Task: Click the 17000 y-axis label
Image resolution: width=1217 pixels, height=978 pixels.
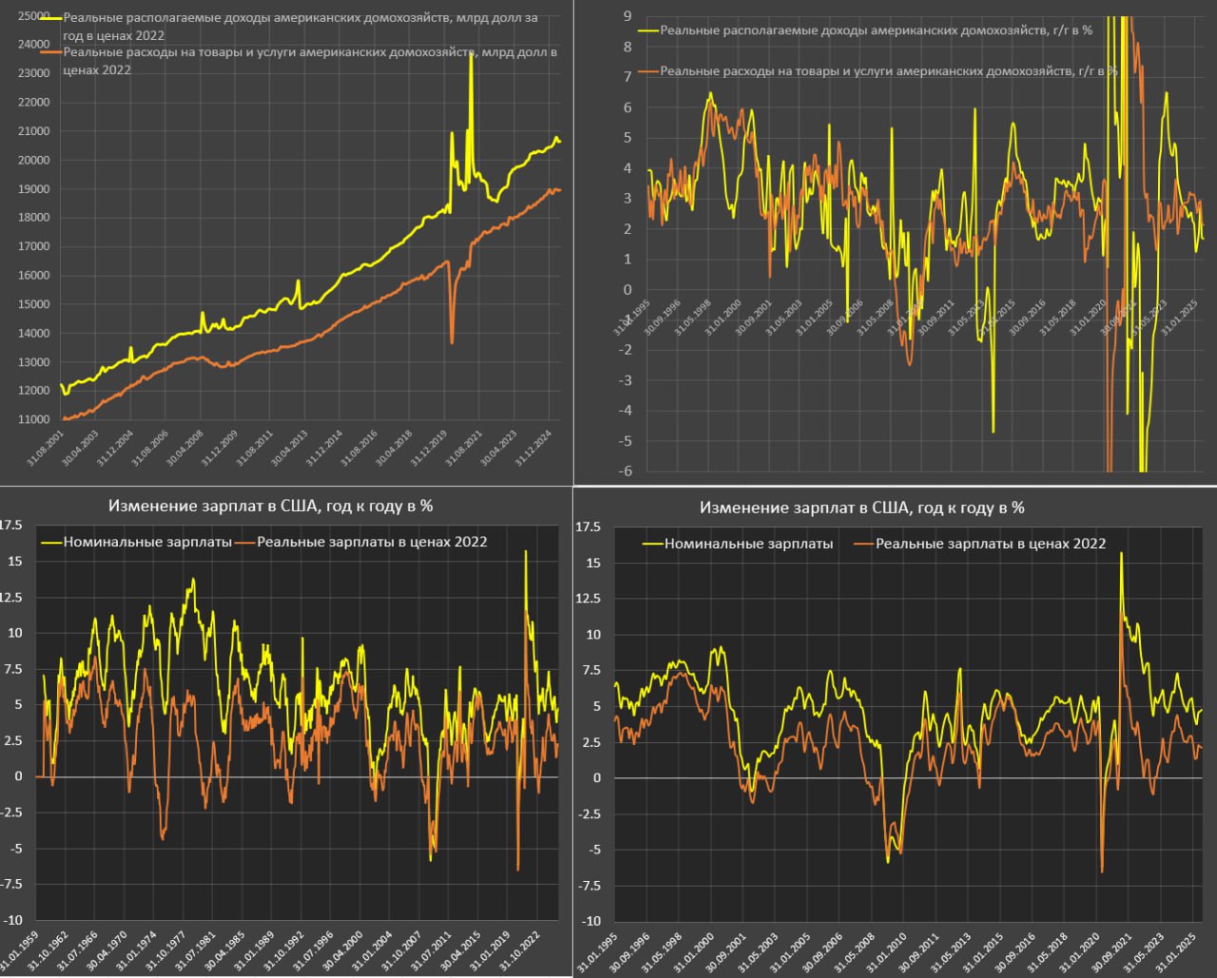Action: click(34, 246)
